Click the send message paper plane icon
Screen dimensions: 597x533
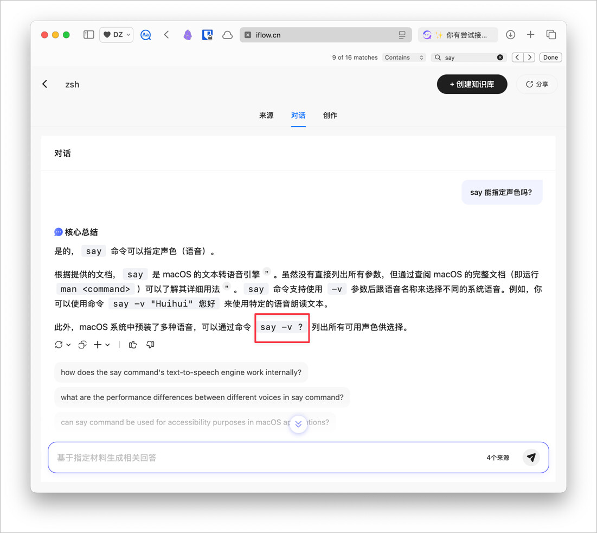[531, 458]
